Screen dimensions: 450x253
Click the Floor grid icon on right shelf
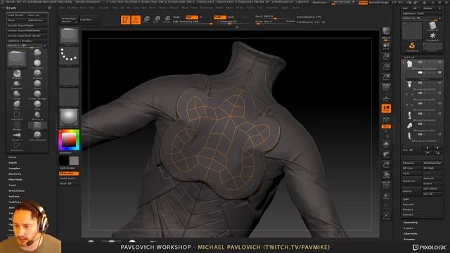point(386,98)
